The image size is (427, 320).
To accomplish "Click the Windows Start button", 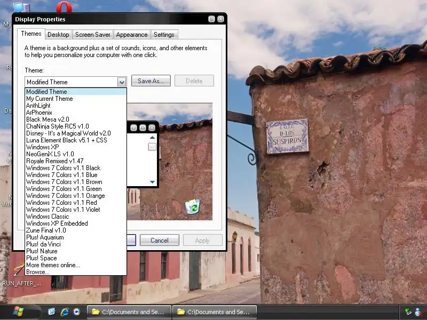I will [18, 312].
